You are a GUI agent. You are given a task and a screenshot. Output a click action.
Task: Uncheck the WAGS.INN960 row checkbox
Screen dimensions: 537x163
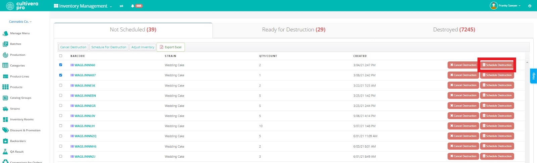[61, 65]
